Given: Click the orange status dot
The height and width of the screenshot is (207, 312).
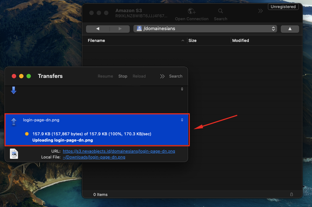Looking at the screenshot, I should 27,134.
